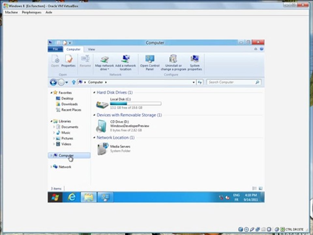Click the File Explorer taskbar icon
The width and height of the screenshot is (313, 235).
(89, 197)
